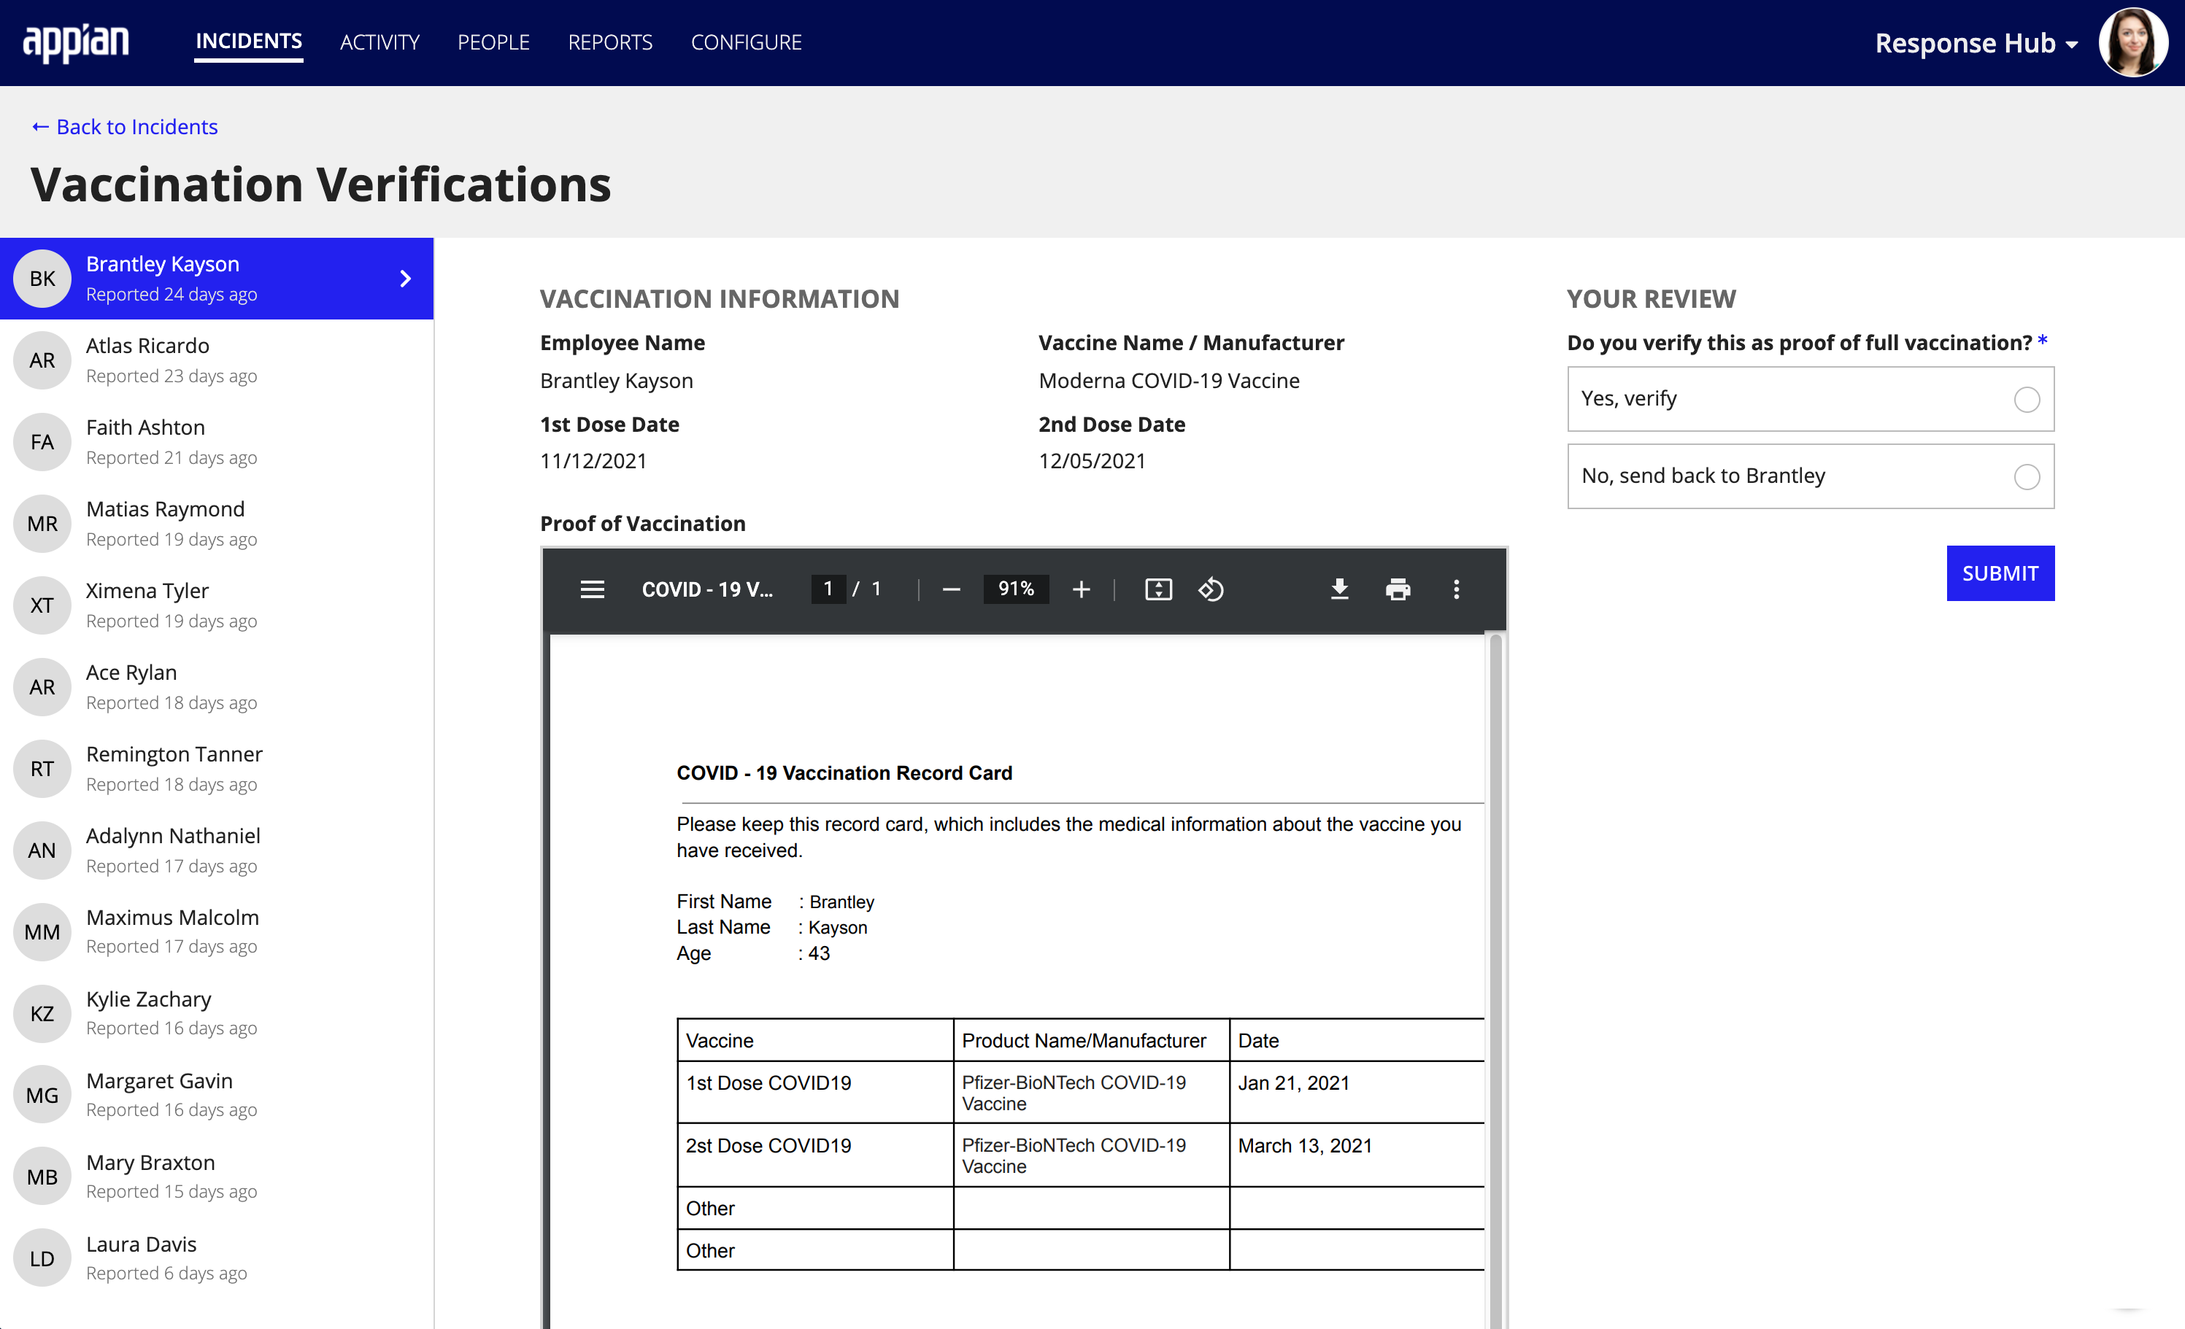This screenshot has width=2185, height=1329.
Task: Click Margaret Gavin name in list
Action: pos(159,1081)
